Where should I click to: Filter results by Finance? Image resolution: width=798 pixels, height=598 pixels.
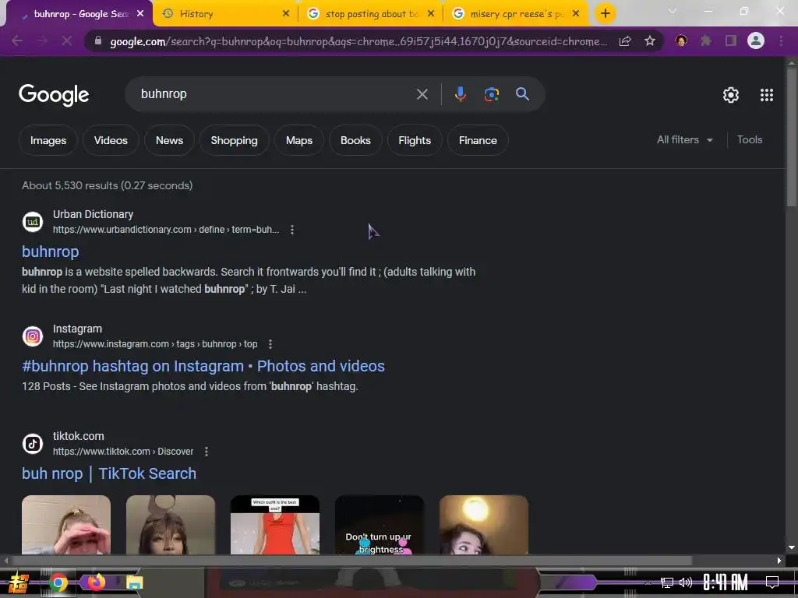[x=478, y=140]
